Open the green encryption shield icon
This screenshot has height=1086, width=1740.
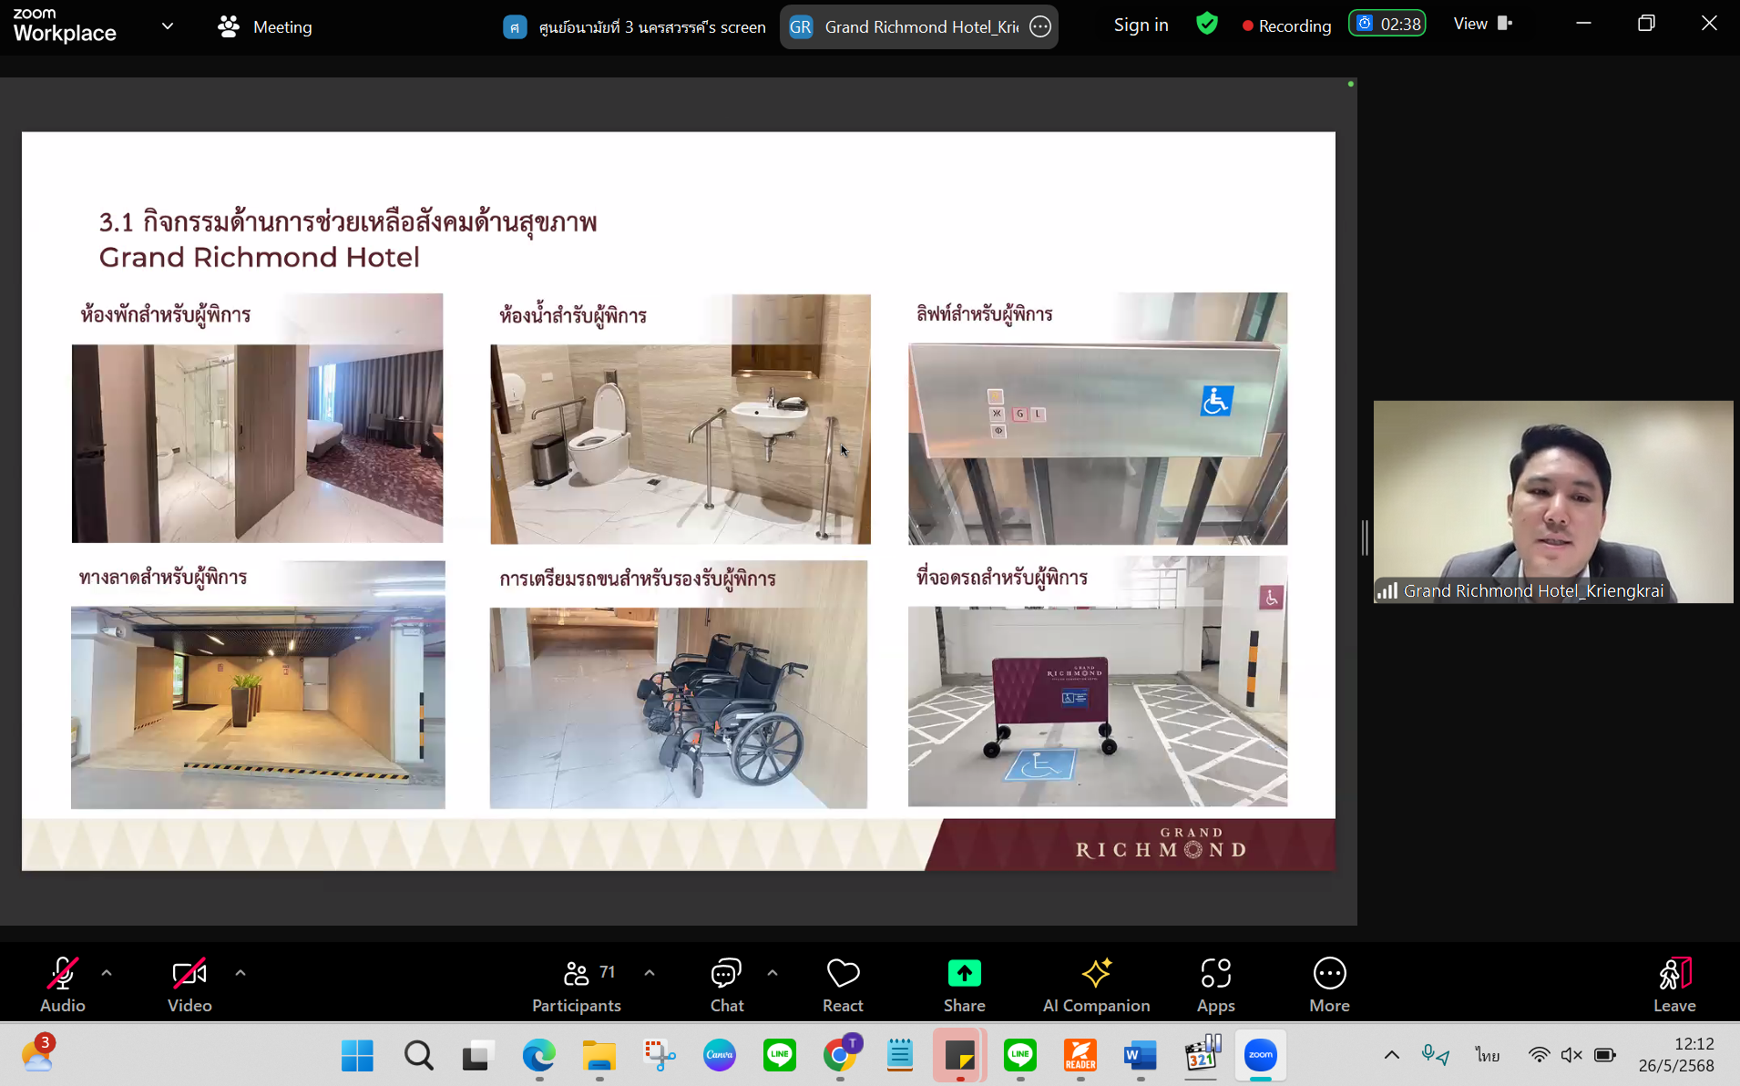1207,24
